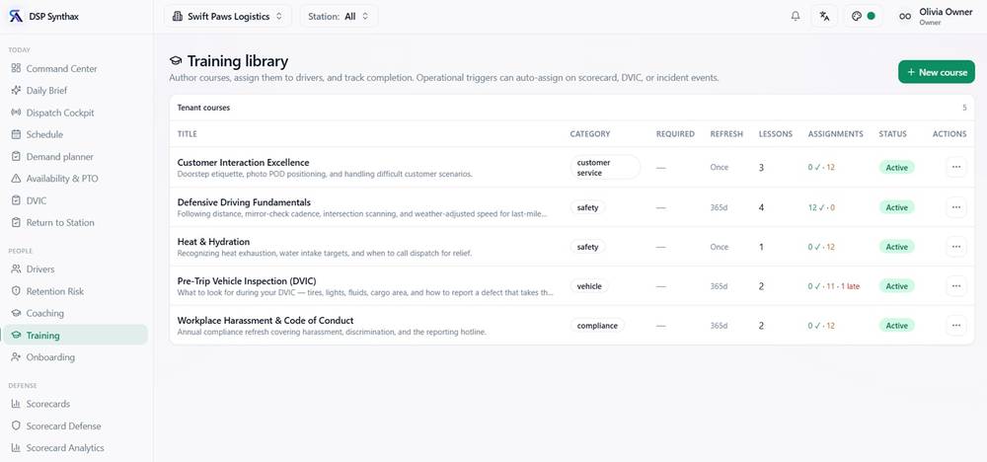Click the vehicle category tag
This screenshot has width=987, height=462.
[x=589, y=286]
